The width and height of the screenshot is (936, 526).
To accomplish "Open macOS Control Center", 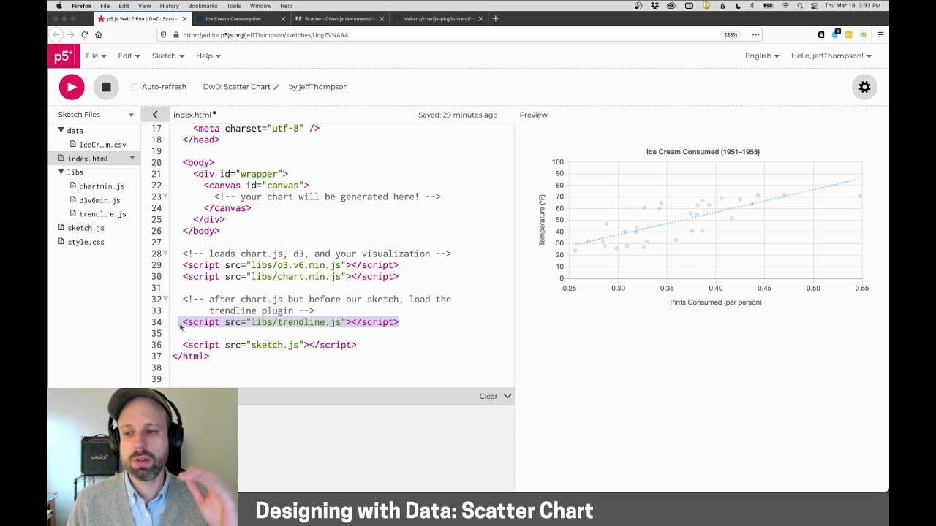I will [x=814, y=6].
